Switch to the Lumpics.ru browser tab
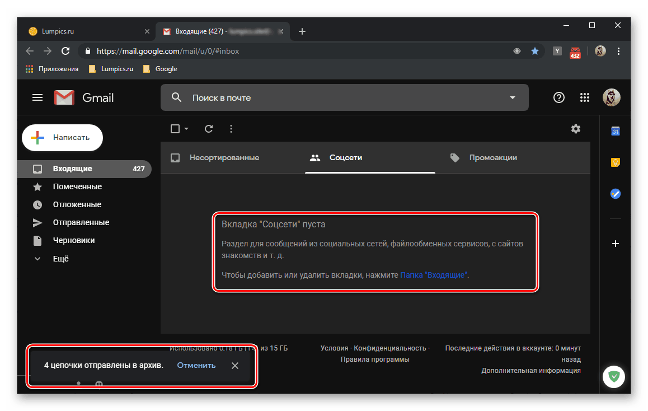This screenshot has width=648, height=411. click(85, 31)
